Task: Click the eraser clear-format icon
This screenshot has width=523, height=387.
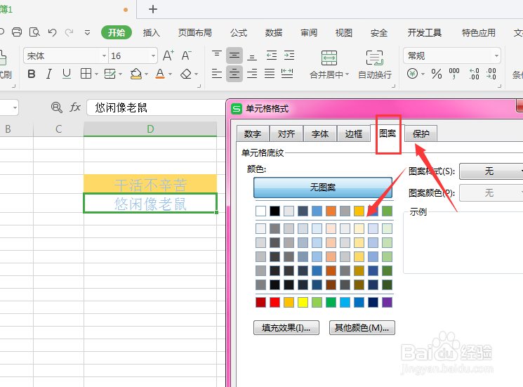Action: [x=186, y=74]
